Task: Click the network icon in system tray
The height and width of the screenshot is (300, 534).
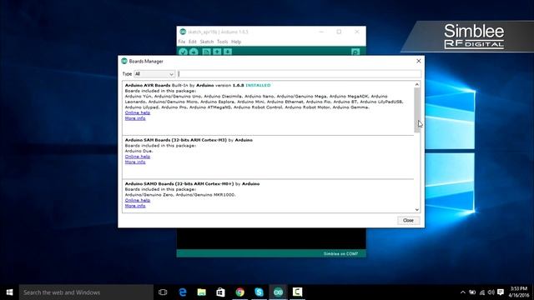Action: click(x=482, y=292)
